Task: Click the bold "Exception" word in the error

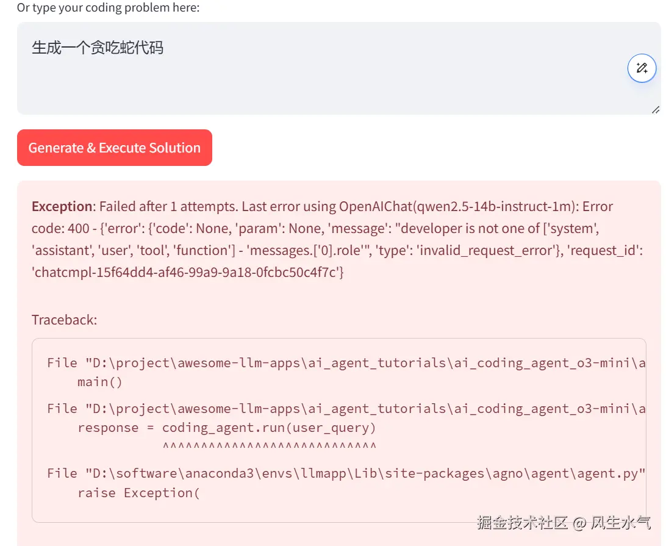Action: 62,206
